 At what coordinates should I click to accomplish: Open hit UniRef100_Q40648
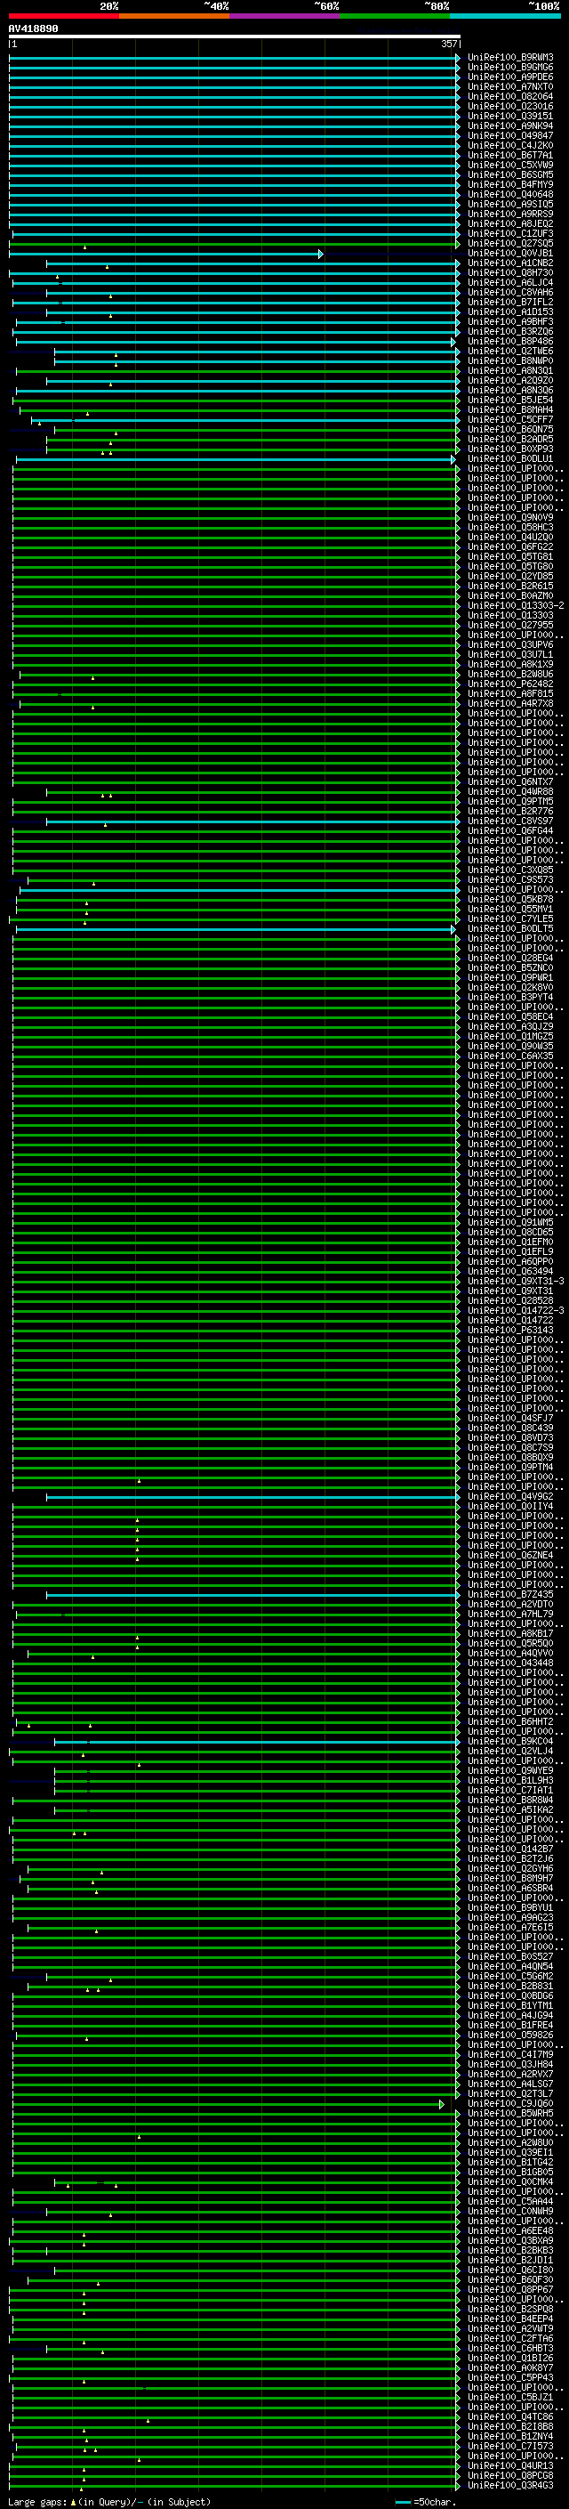tap(510, 194)
